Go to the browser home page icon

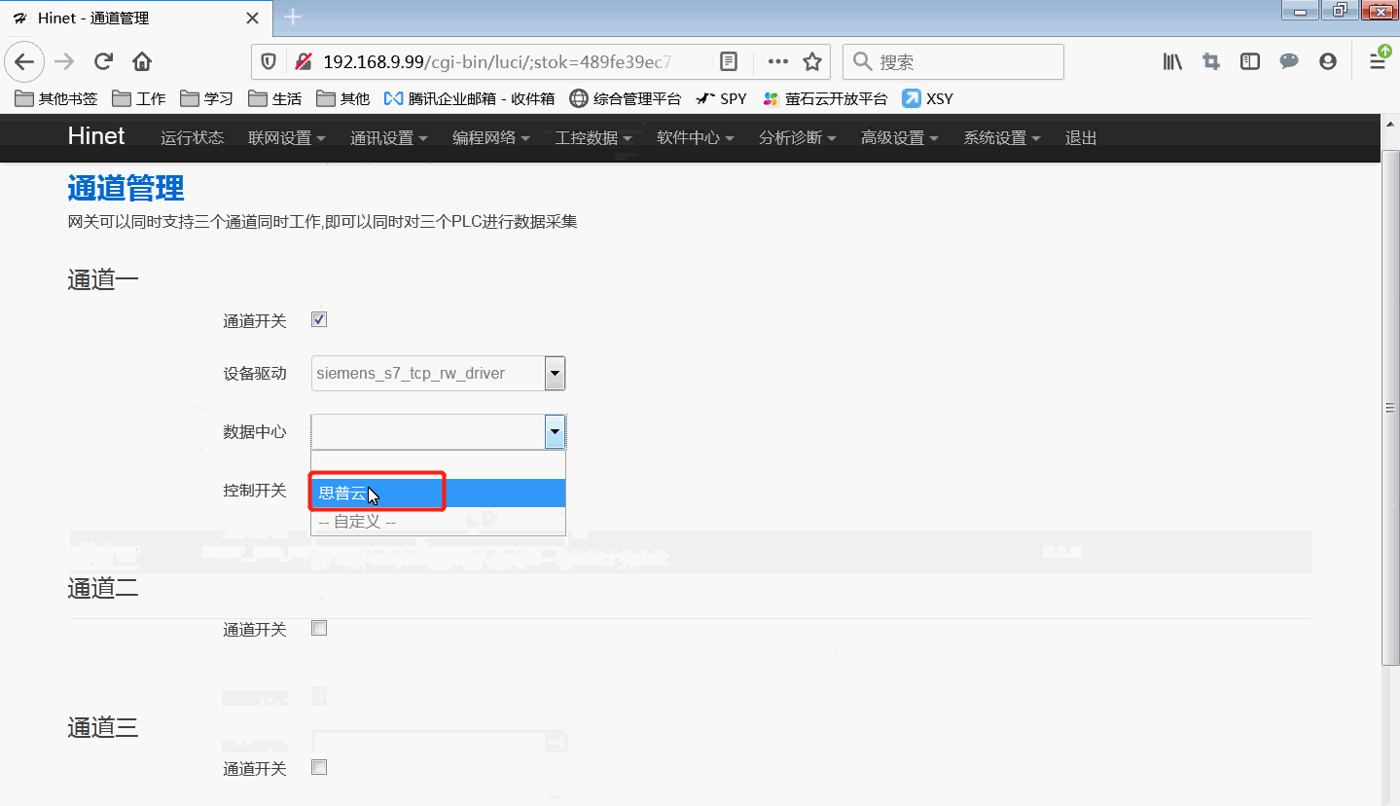(142, 62)
